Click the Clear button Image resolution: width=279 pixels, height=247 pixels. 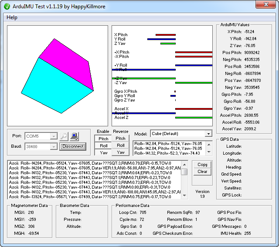(x=202, y=172)
